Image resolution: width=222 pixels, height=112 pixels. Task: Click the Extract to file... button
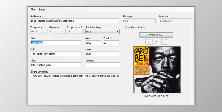tap(156, 35)
